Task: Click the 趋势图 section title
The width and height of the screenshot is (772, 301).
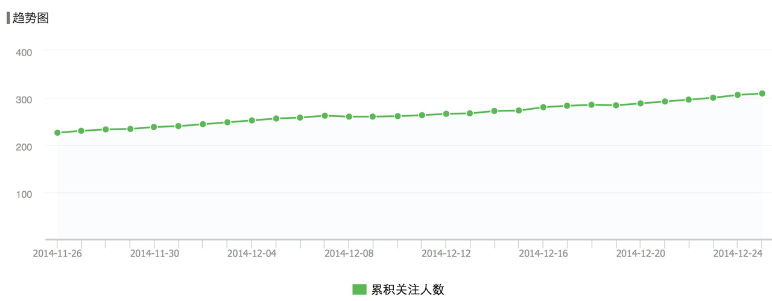Action: (31, 18)
